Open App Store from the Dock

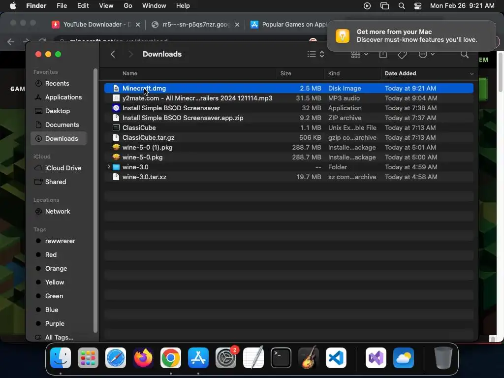click(198, 358)
